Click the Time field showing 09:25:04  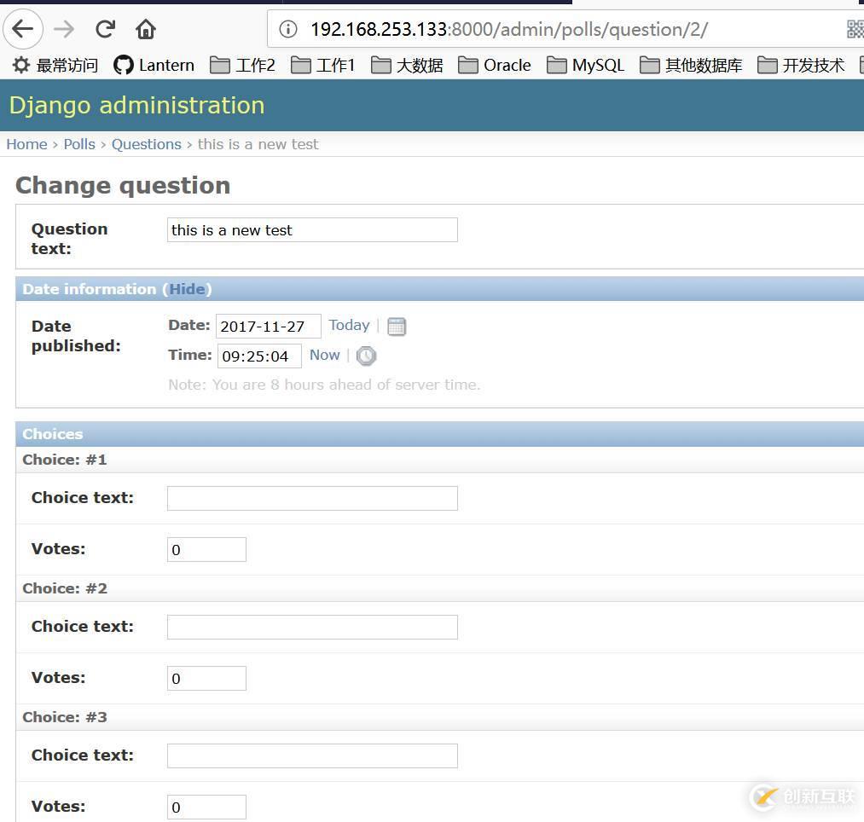[259, 356]
